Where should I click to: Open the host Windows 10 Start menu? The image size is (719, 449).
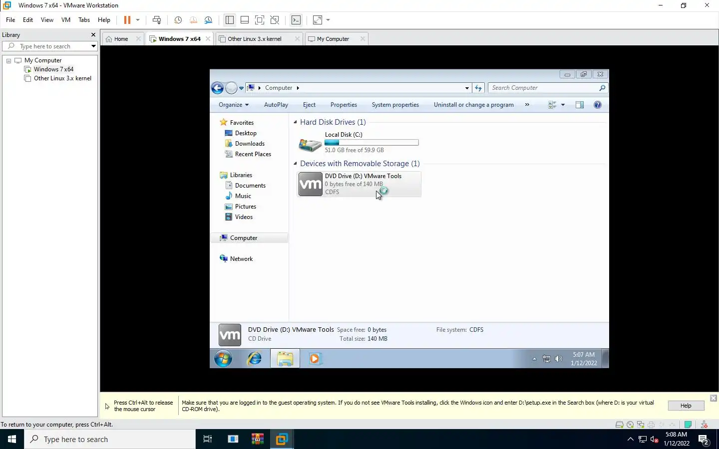click(x=12, y=439)
